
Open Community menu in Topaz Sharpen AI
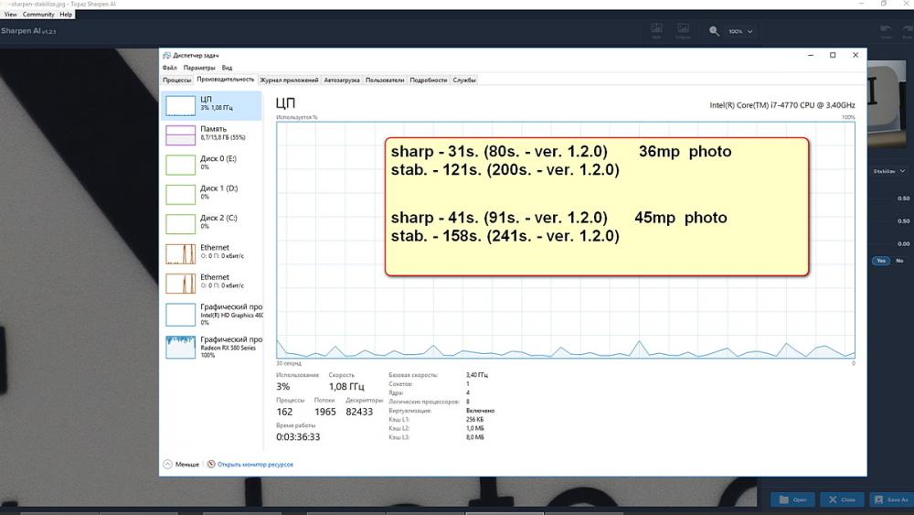coord(38,14)
